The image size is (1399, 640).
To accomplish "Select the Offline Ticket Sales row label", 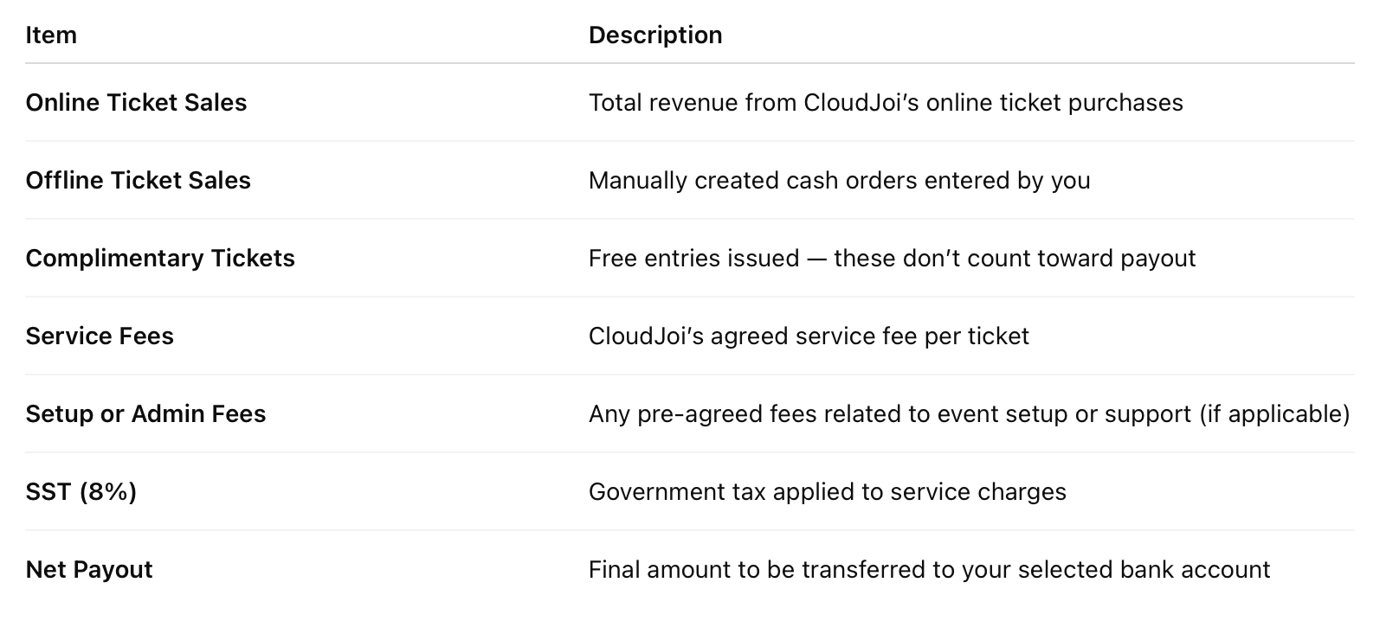I will (x=138, y=181).
